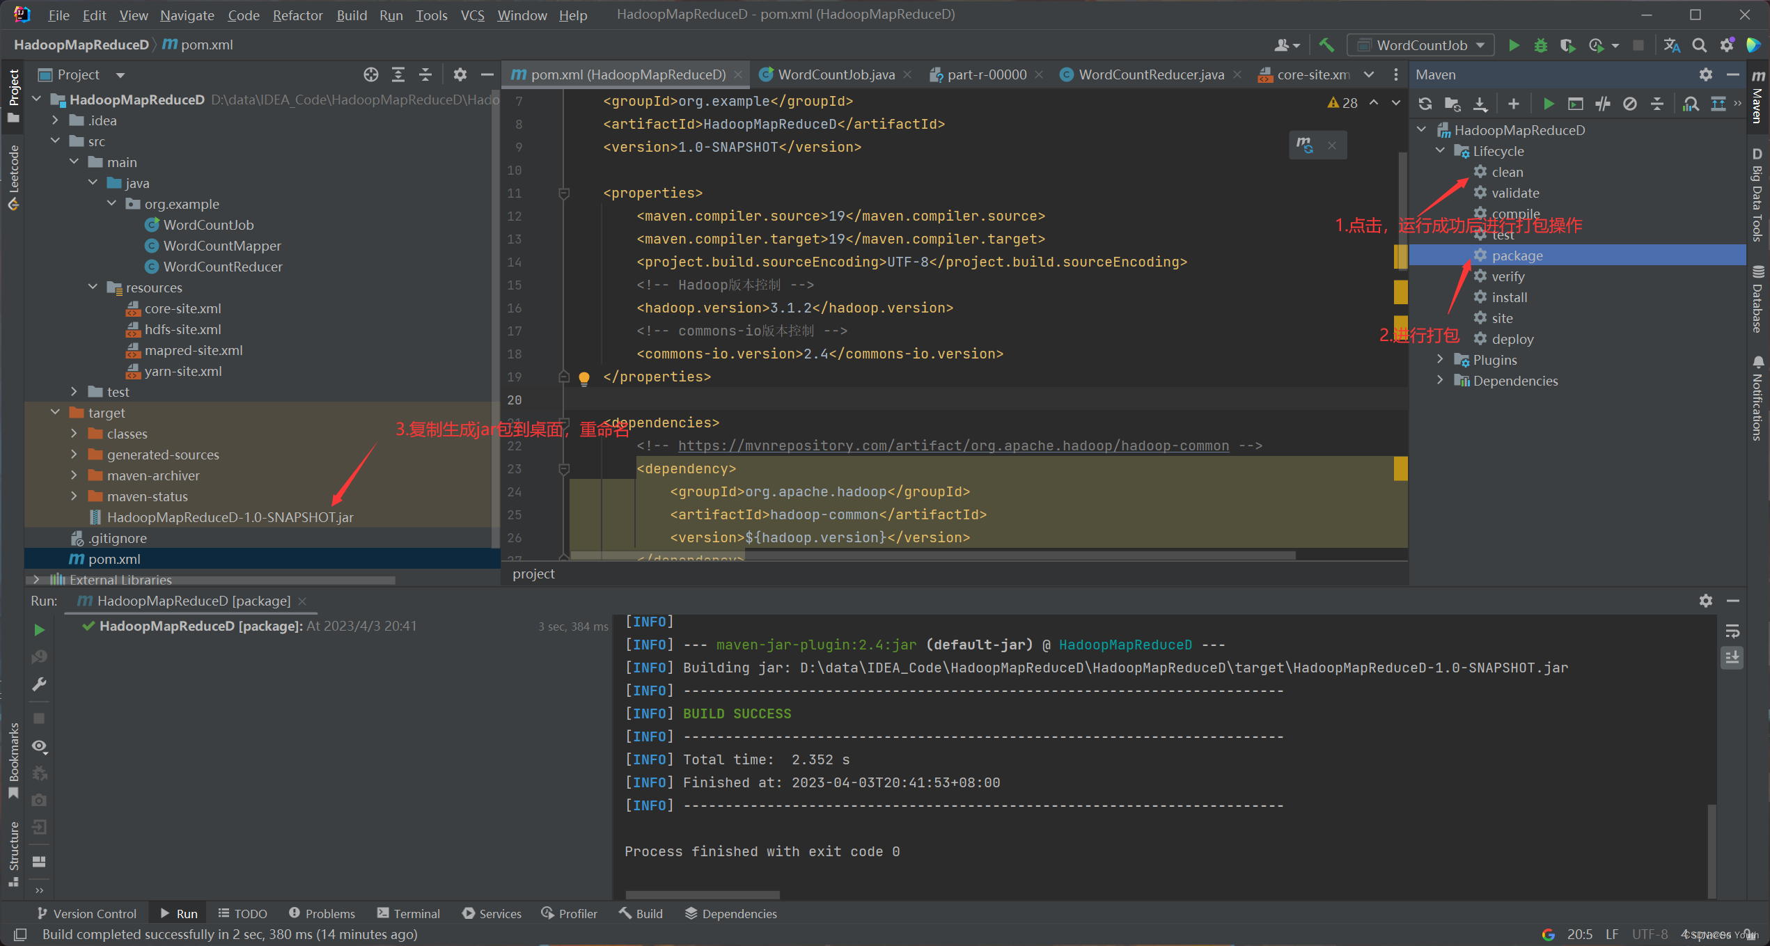Open the VCS menu

tap(472, 15)
